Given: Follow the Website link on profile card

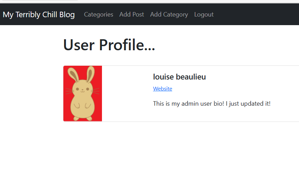Looking at the screenshot, I should [163, 89].
